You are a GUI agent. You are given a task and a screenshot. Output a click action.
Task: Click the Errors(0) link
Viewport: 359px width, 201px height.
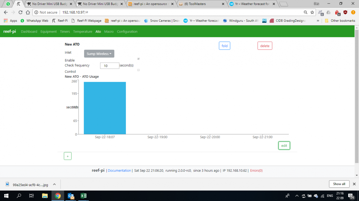256,171
